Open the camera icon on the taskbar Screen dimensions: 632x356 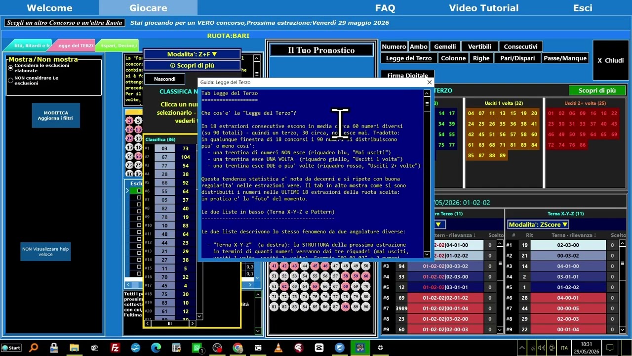(x=95, y=348)
